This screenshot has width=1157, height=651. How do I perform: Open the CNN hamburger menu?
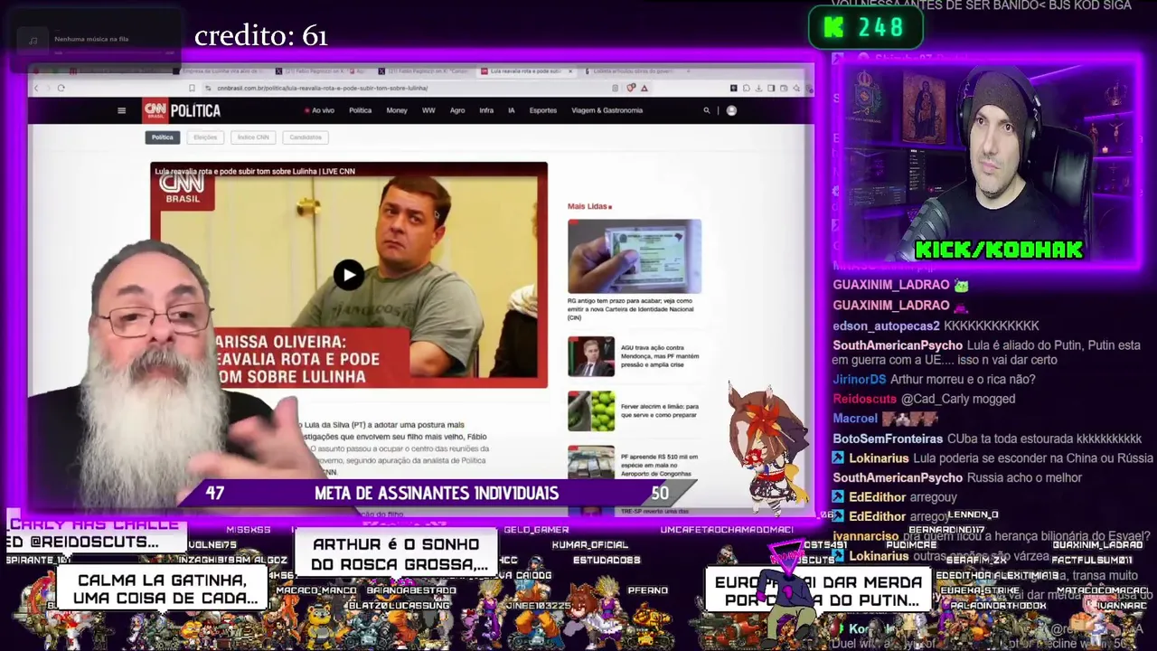(121, 110)
